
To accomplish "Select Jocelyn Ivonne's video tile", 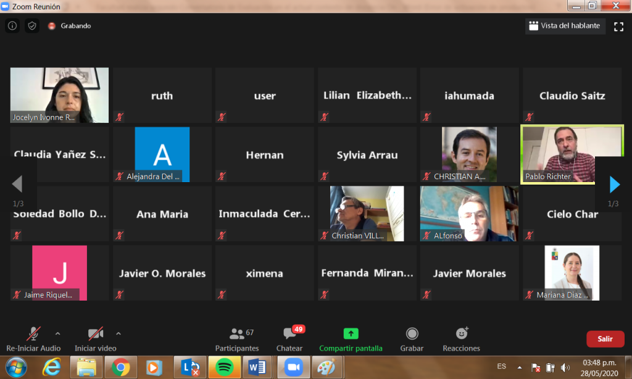I will pos(60,95).
